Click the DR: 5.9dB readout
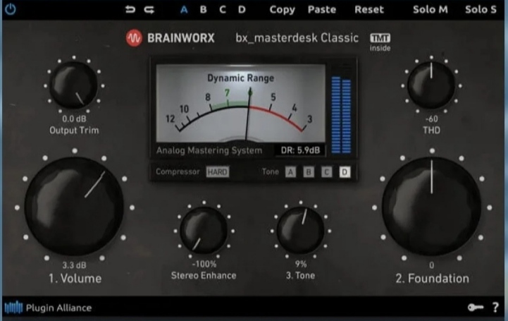508x321 pixels. (300, 150)
